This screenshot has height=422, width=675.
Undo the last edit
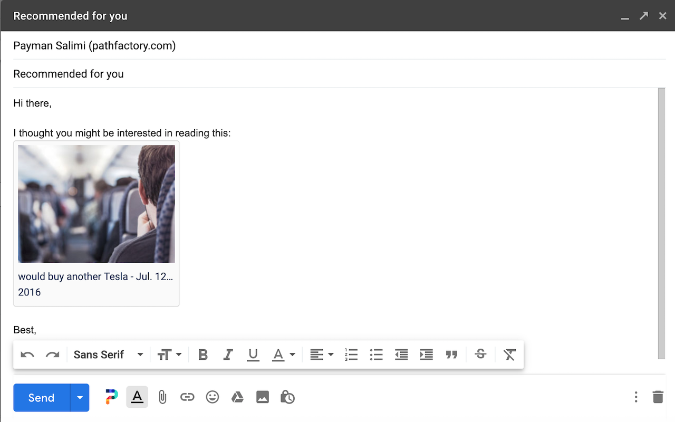27,354
